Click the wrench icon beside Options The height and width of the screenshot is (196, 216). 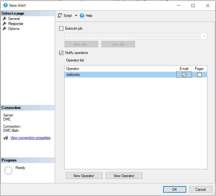(x=4, y=29)
